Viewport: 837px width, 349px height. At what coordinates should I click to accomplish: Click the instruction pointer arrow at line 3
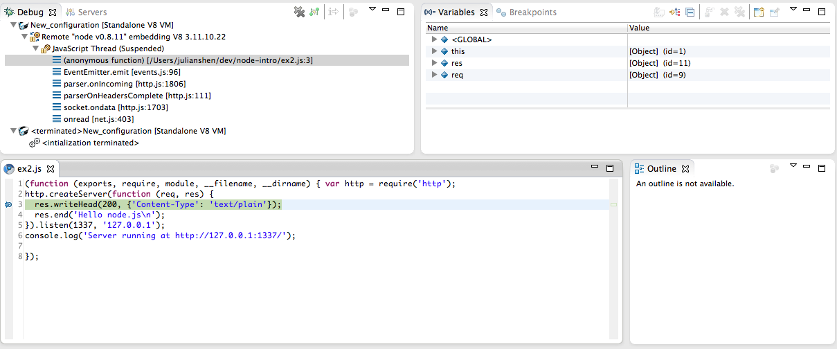tap(8, 205)
